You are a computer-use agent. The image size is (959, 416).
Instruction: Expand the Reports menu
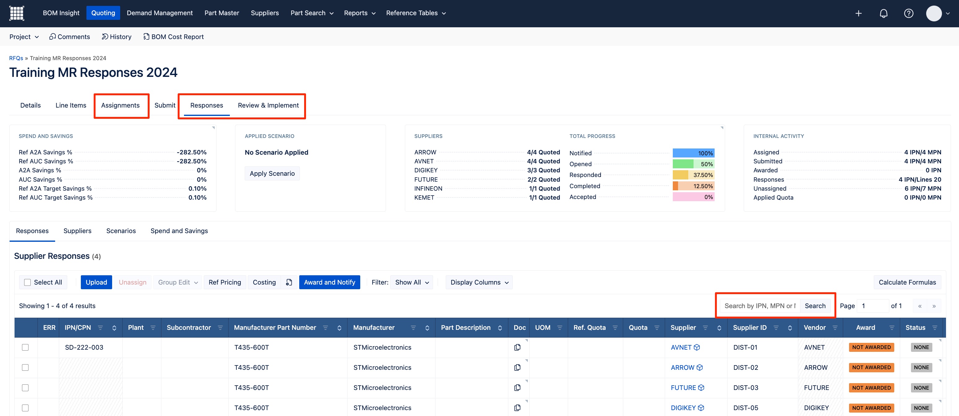tap(360, 13)
